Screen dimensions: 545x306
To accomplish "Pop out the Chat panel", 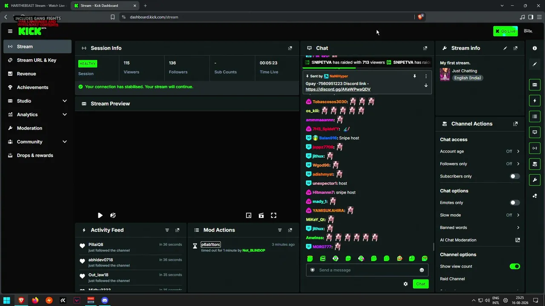I will pyautogui.click(x=425, y=48).
